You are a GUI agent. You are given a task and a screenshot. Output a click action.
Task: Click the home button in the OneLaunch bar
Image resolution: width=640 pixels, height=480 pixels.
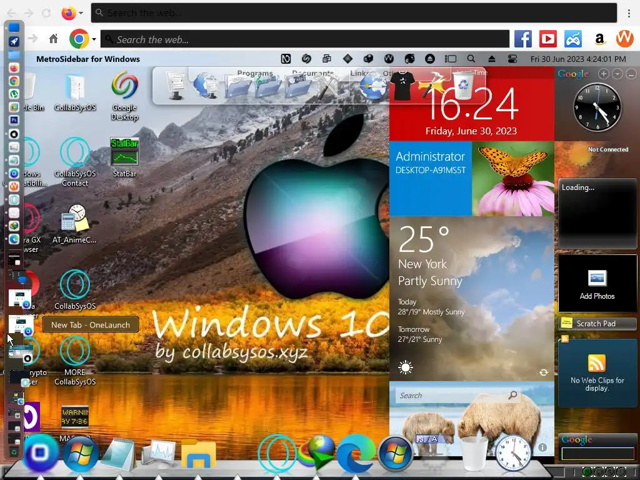(53, 39)
